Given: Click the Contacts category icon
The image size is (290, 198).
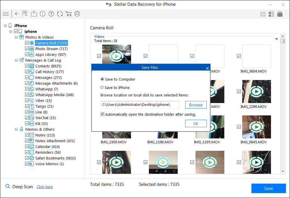Looking at the screenshot, I should pyautogui.click(x=32, y=66).
